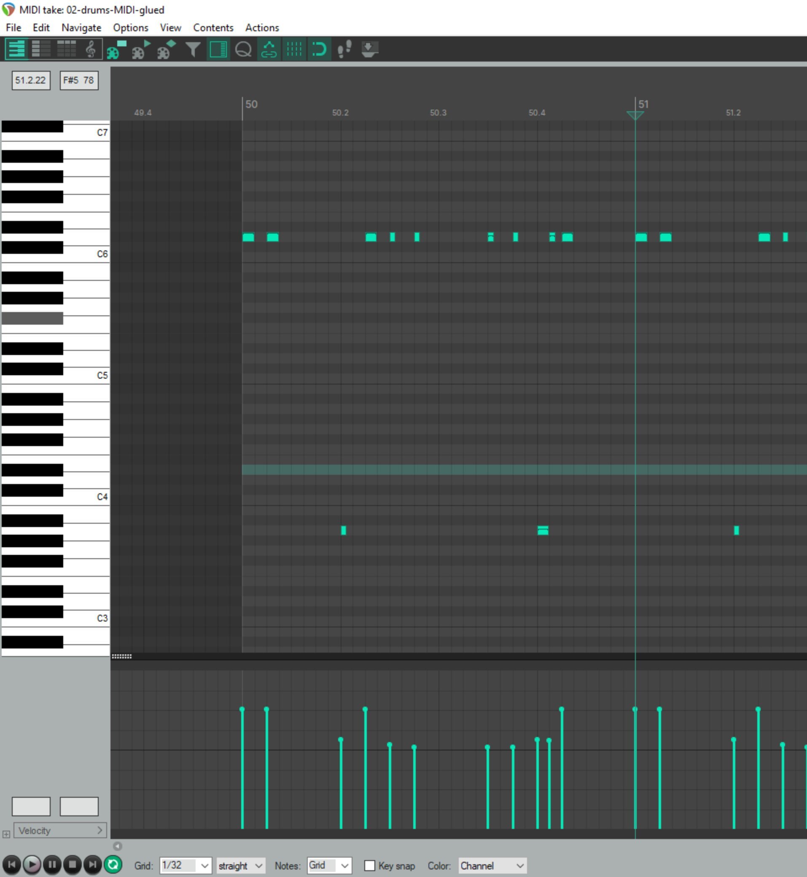The width and height of the screenshot is (807, 877).
Task: Click 50.3 beat label on ruler
Action: point(438,113)
